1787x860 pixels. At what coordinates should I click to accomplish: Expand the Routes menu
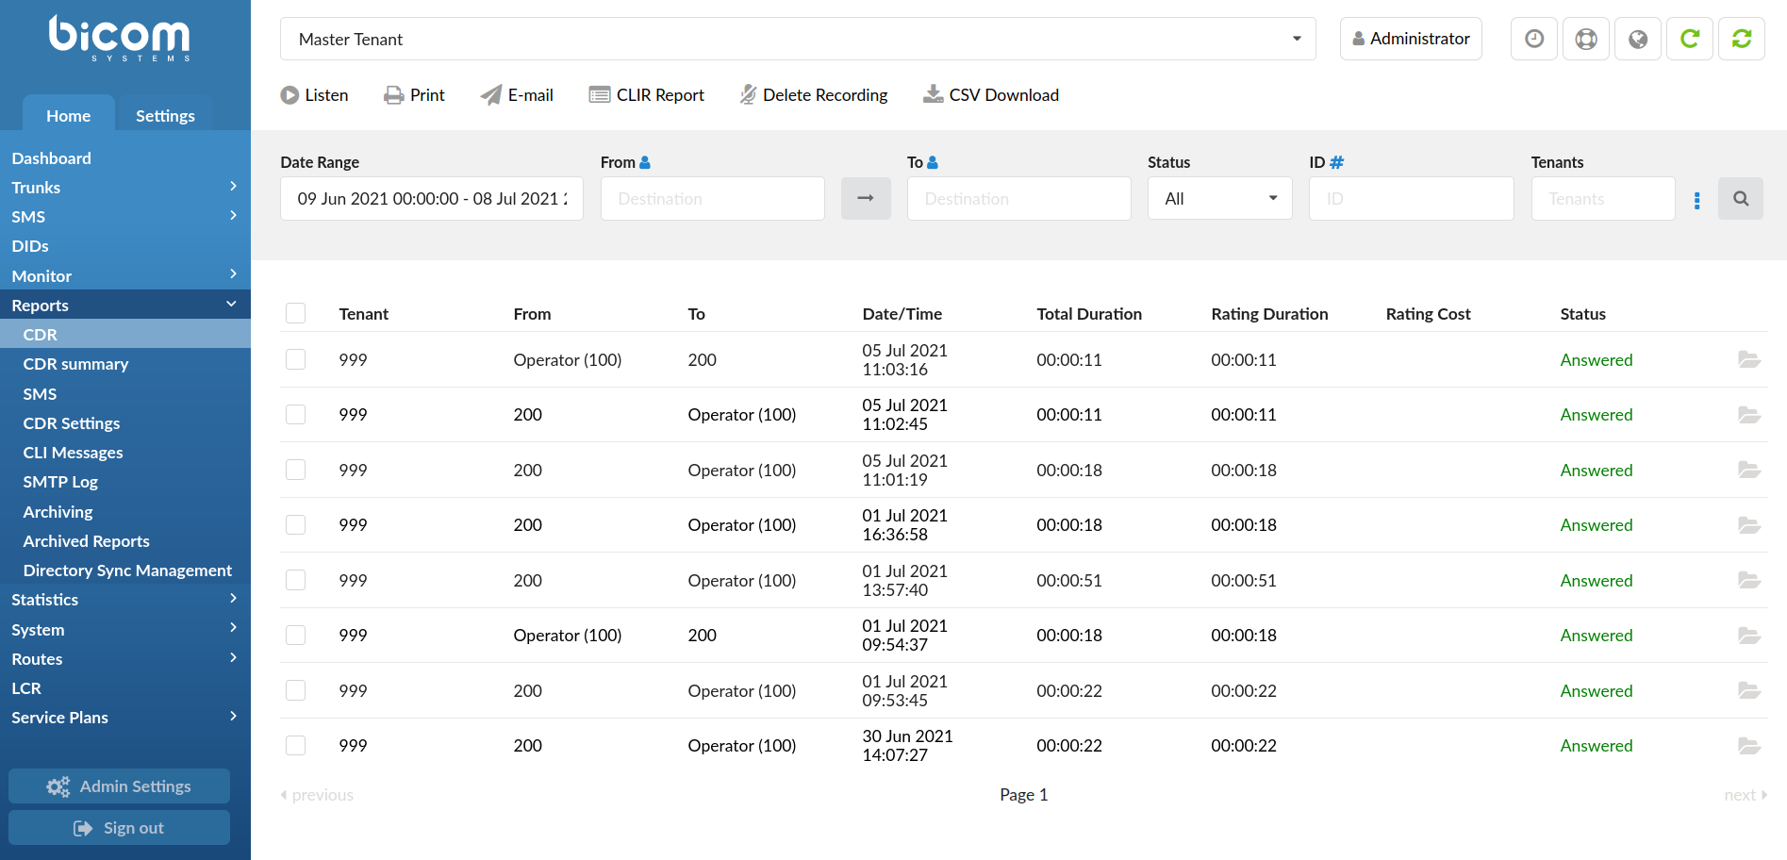pos(125,658)
